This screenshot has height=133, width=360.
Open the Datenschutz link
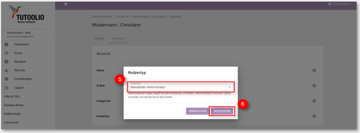point(12,113)
